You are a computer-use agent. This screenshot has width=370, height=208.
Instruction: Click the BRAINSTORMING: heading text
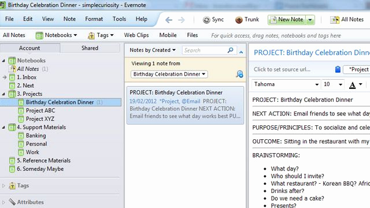tap(276, 155)
